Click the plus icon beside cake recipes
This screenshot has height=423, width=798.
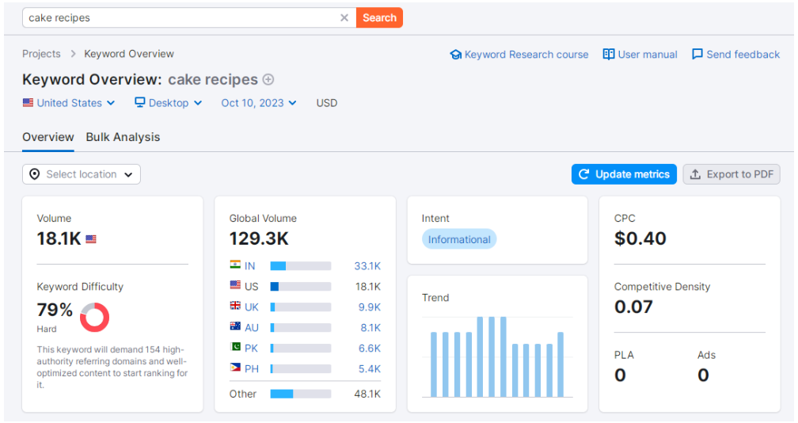click(x=268, y=79)
